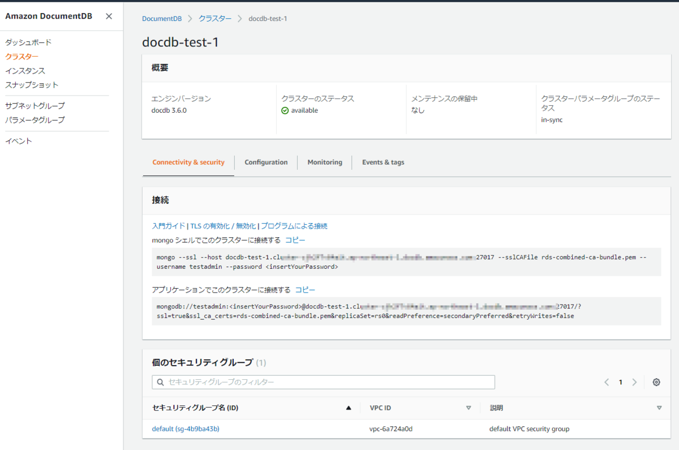The width and height of the screenshot is (679, 450).
Task: Click search icon in security group filter
Action: (161, 382)
